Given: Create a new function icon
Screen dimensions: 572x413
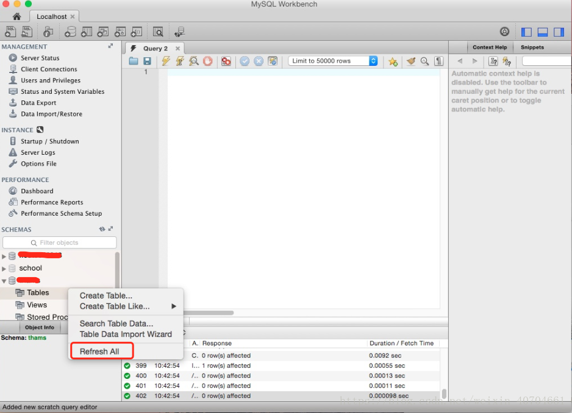Looking at the screenshot, I should click(x=137, y=32).
